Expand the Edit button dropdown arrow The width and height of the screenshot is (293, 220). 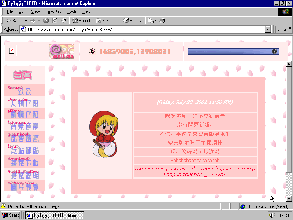point(155,21)
